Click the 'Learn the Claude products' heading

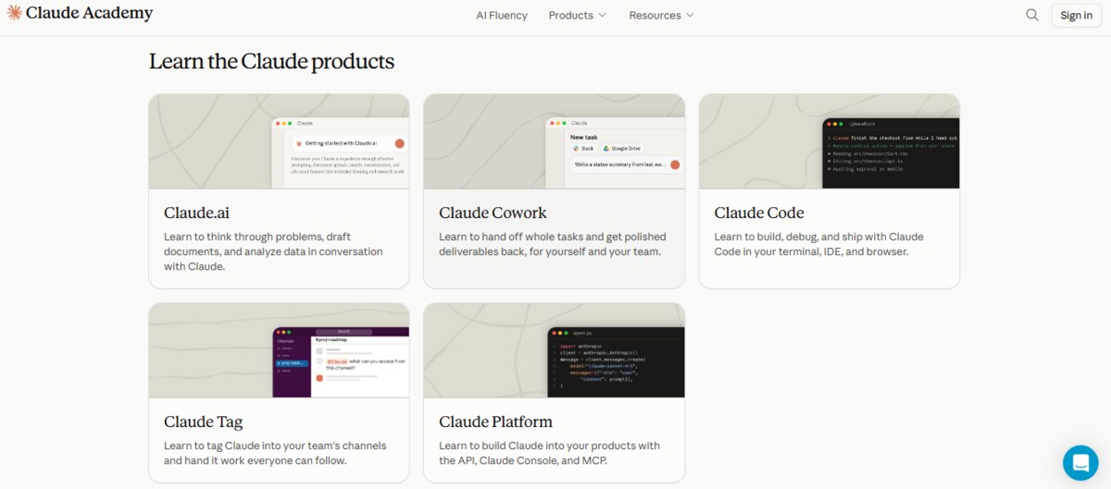click(271, 61)
